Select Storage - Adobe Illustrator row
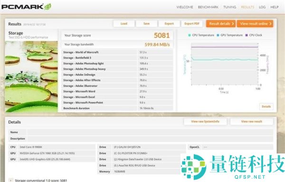 click(117, 86)
